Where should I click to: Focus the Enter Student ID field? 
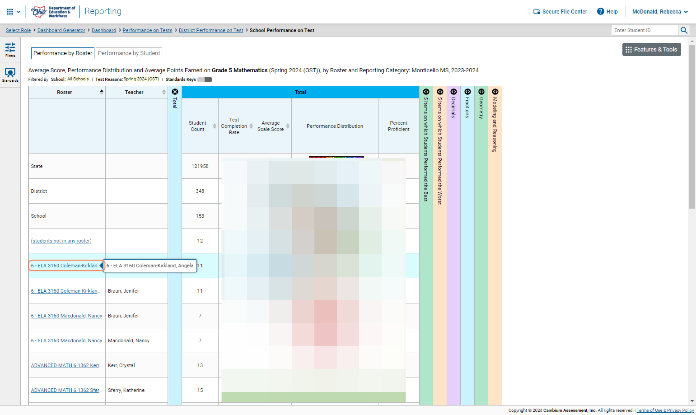click(645, 30)
